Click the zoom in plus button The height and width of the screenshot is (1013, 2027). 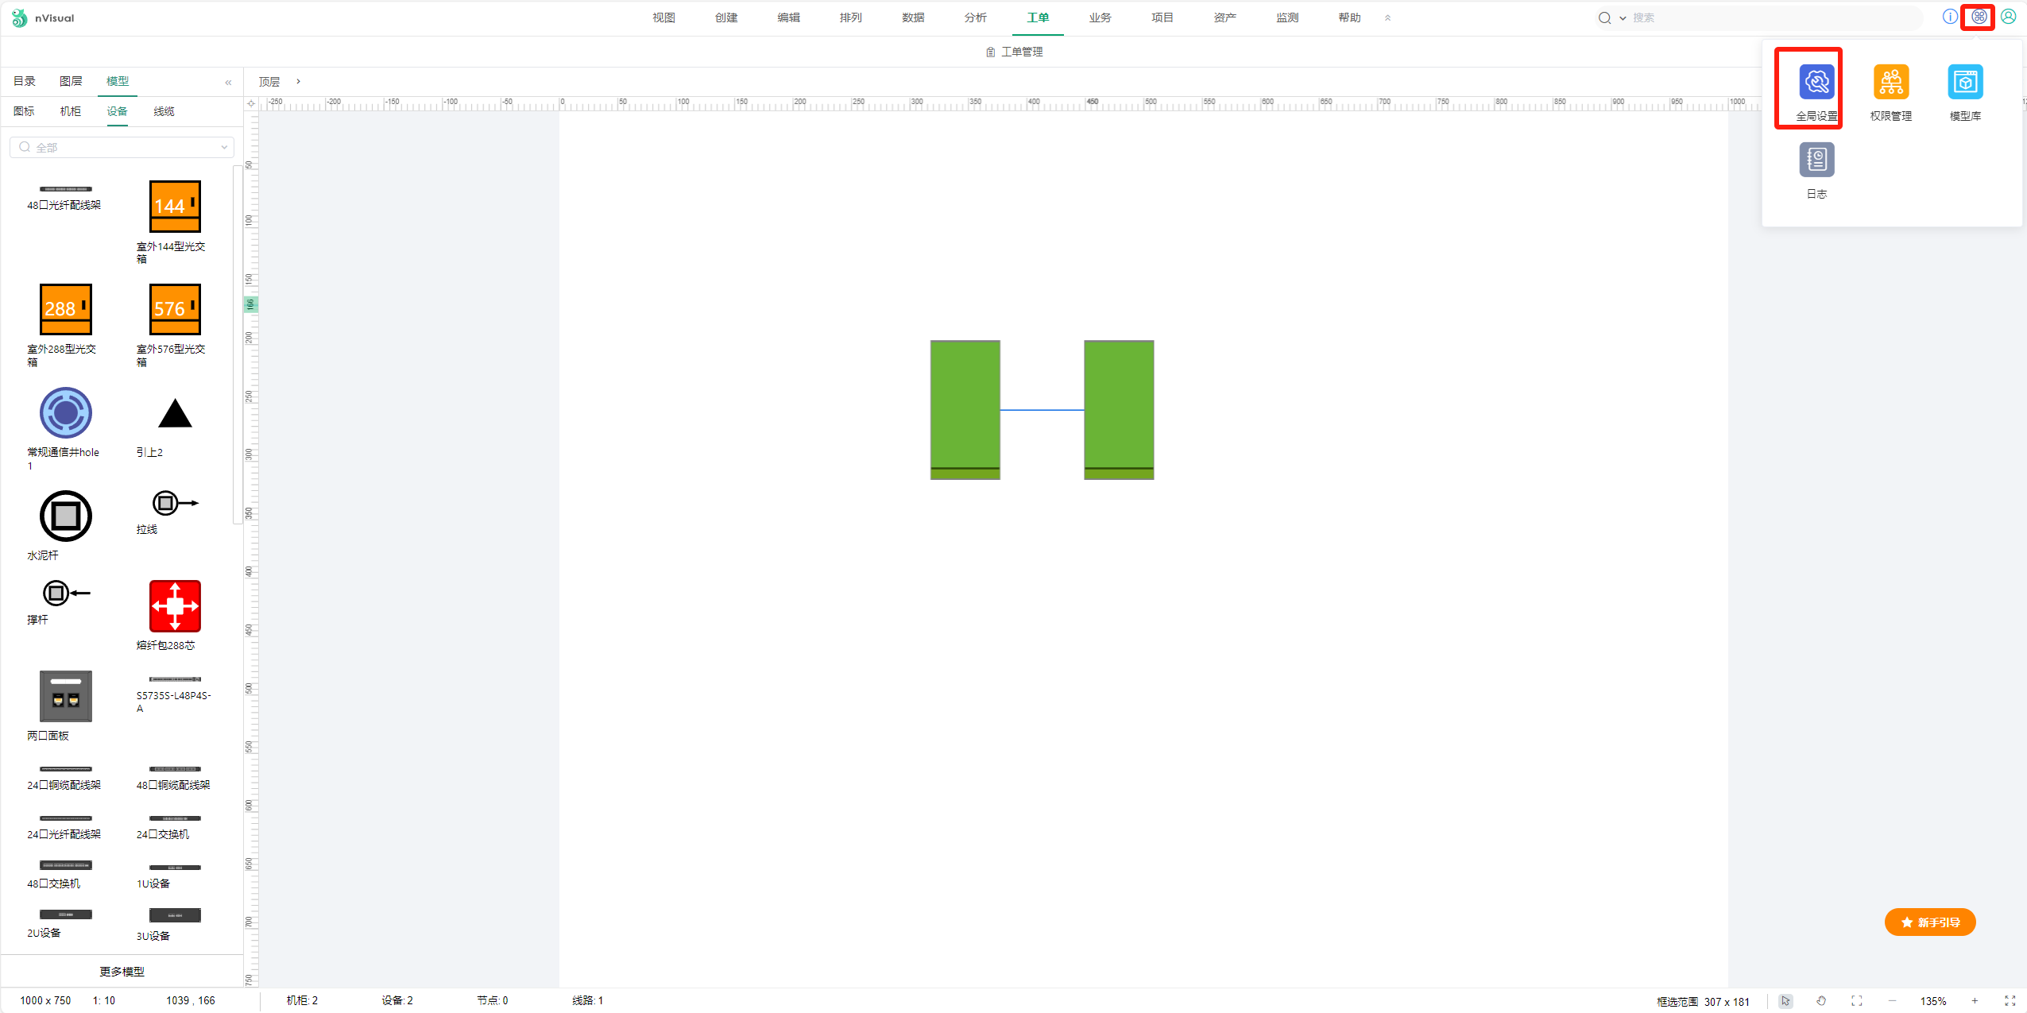click(x=1974, y=1001)
